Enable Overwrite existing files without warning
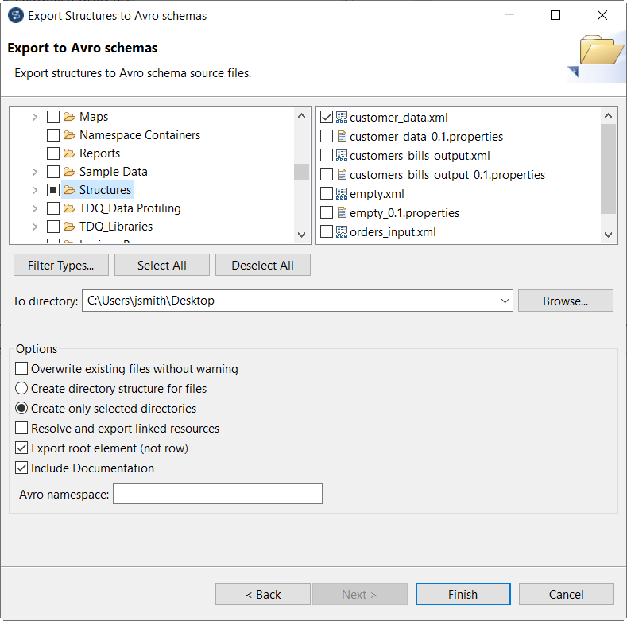This screenshot has height=621, width=627. tap(21, 368)
